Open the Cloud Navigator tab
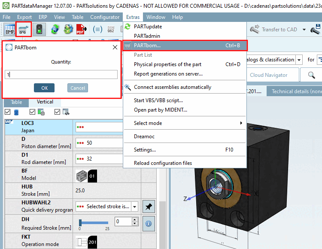Screen dimensions: 322x249 pyautogui.click(x=273, y=75)
